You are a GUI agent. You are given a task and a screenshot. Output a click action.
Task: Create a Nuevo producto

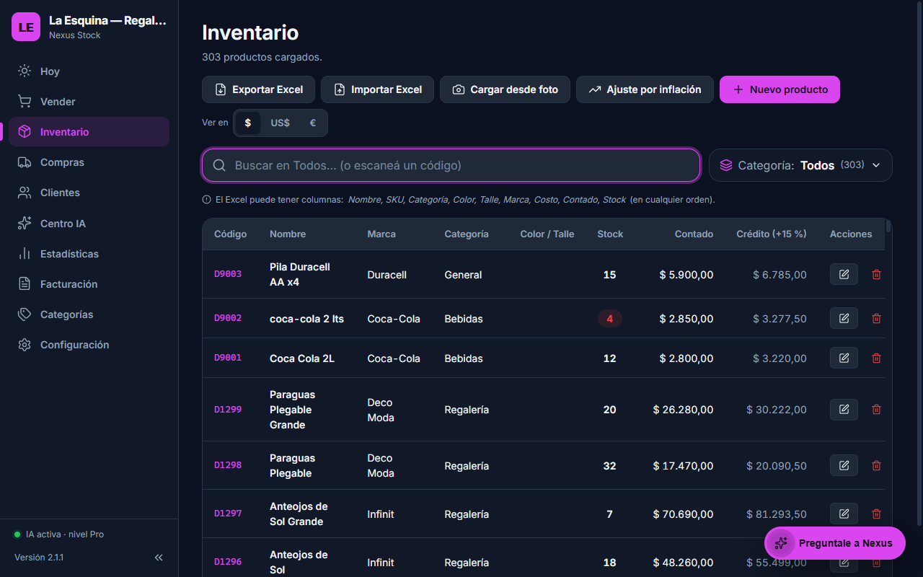click(780, 89)
